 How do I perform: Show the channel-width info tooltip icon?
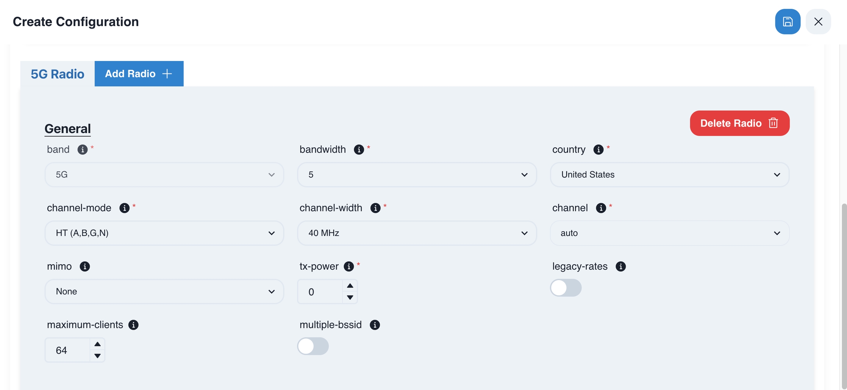coord(375,208)
